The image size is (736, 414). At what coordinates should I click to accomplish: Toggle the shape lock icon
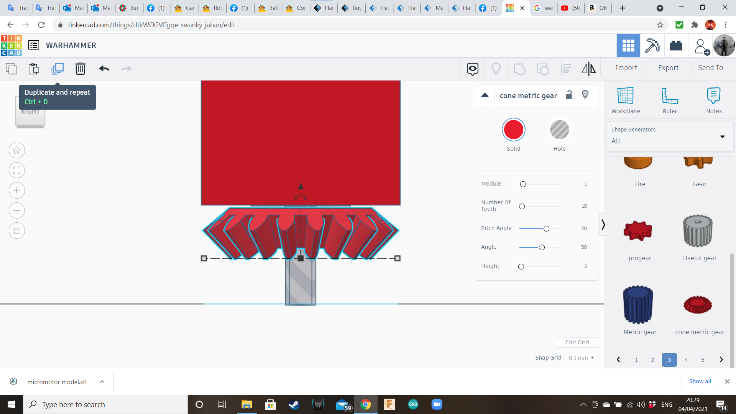click(x=569, y=95)
